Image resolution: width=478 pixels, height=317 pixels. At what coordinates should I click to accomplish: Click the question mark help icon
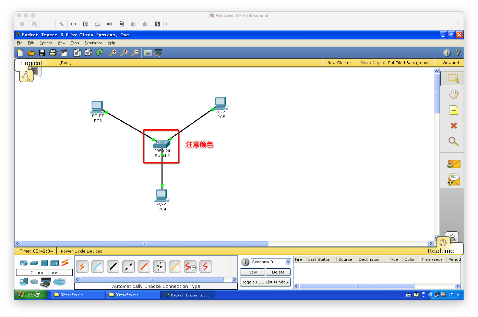click(x=458, y=53)
